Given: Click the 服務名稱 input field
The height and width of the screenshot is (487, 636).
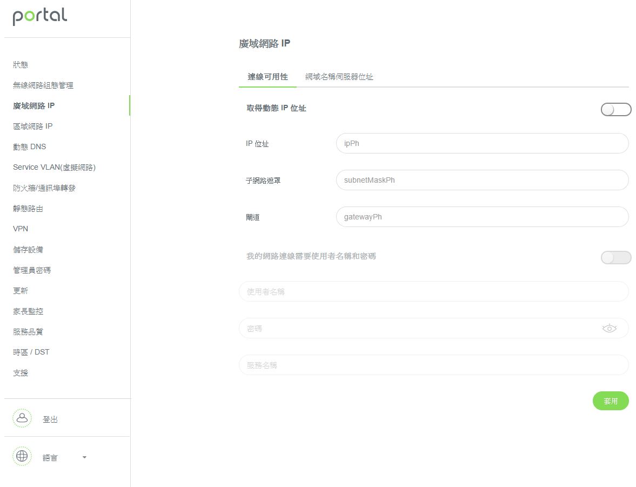Looking at the screenshot, I should (433, 365).
